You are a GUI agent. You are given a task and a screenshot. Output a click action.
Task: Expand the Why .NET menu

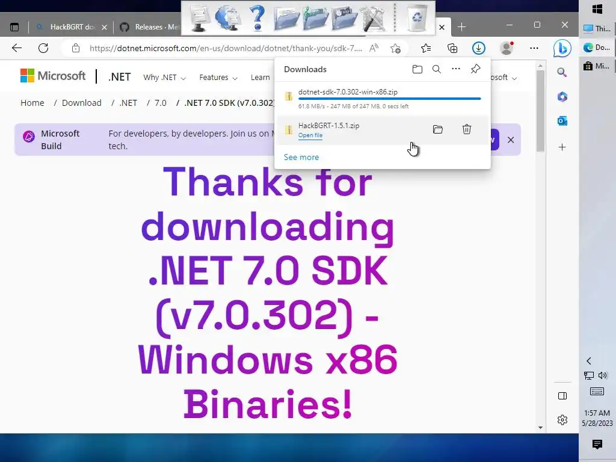[x=164, y=78]
